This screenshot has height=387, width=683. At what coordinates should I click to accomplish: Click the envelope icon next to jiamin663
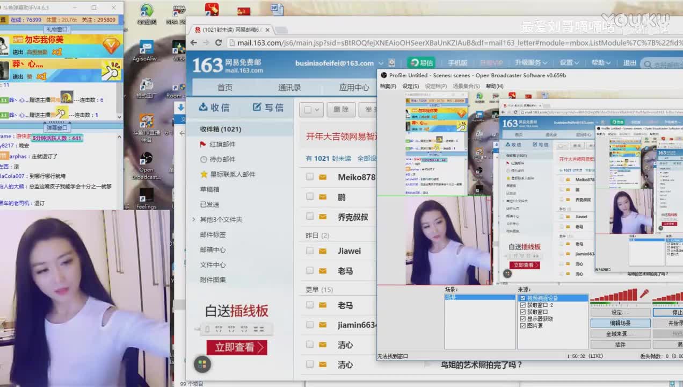[x=323, y=325]
